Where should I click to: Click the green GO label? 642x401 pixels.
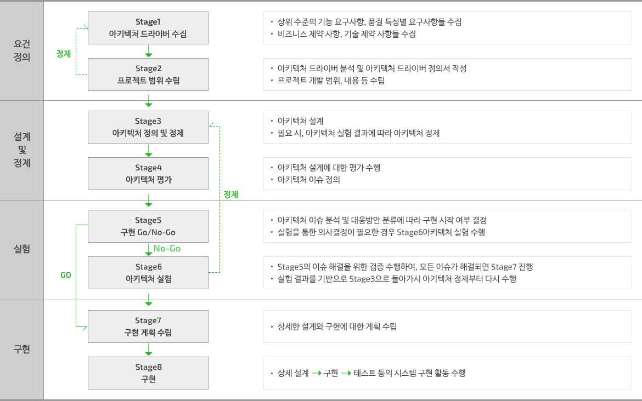tap(65, 275)
